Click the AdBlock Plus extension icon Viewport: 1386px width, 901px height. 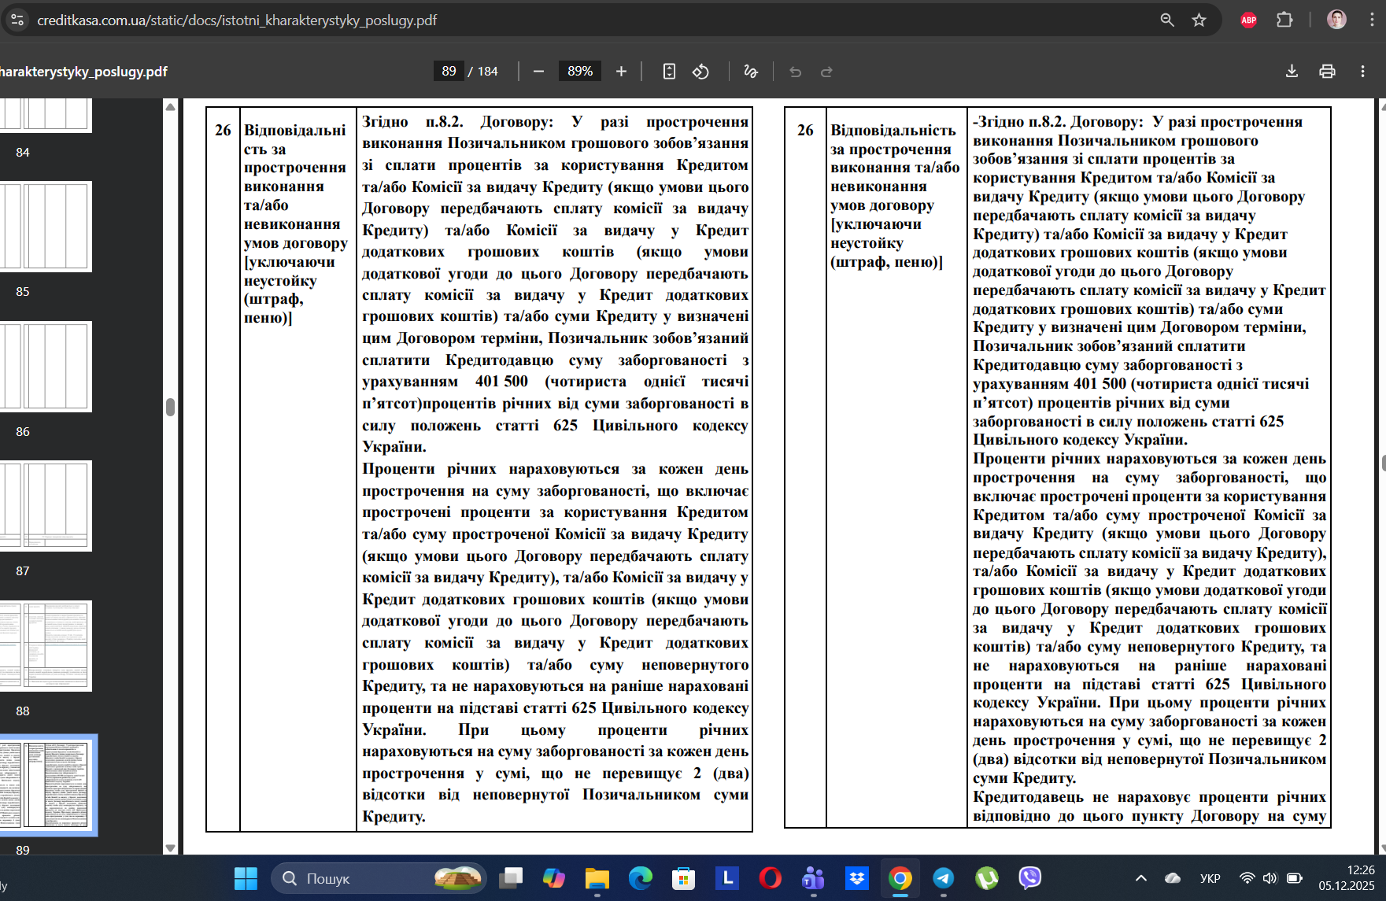[1248, 20]
